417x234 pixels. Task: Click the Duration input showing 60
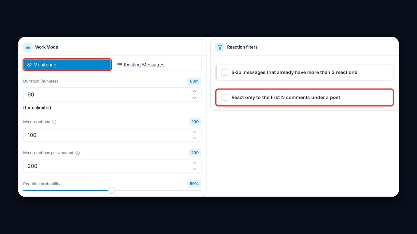(x=112, y=95)
